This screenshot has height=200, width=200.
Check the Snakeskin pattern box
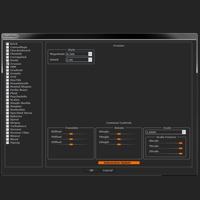(8, 110)
